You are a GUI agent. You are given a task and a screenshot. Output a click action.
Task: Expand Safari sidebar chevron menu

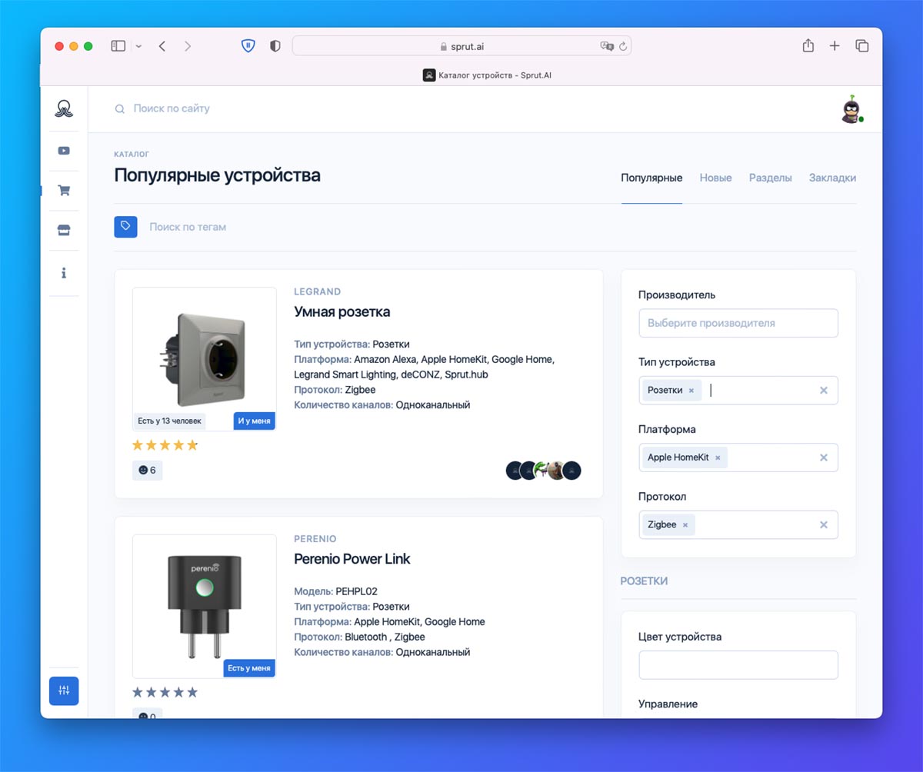point(138,46)
